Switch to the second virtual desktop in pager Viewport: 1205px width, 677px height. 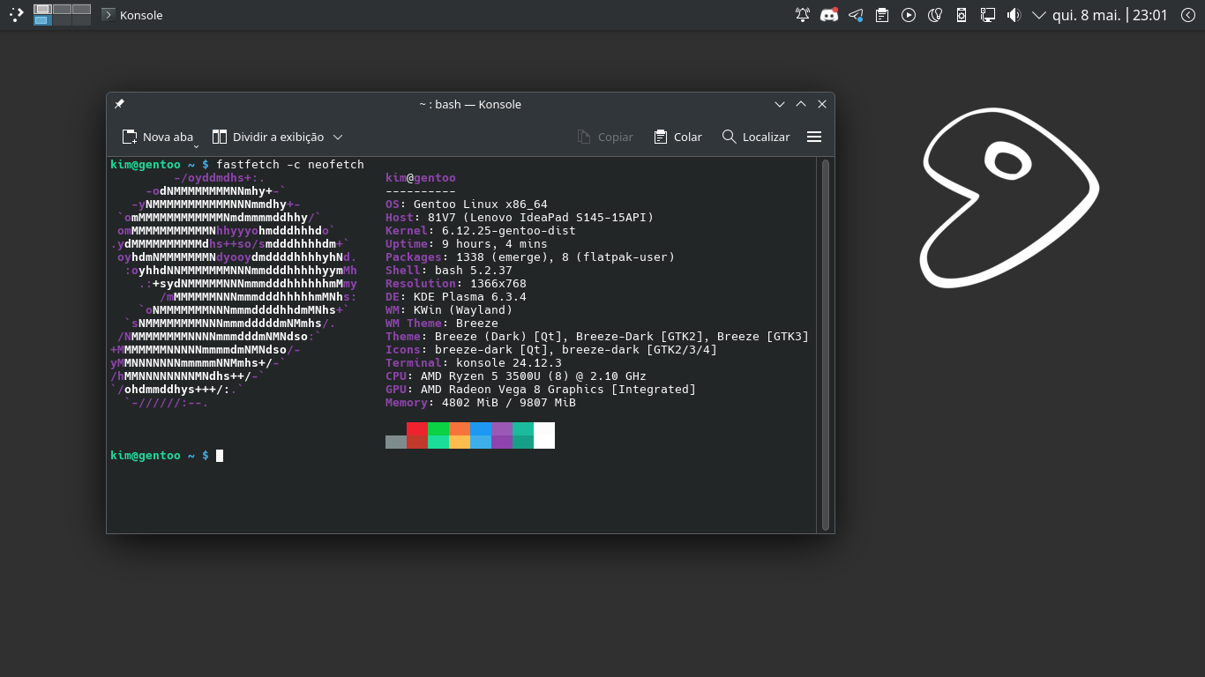point(62,9)
